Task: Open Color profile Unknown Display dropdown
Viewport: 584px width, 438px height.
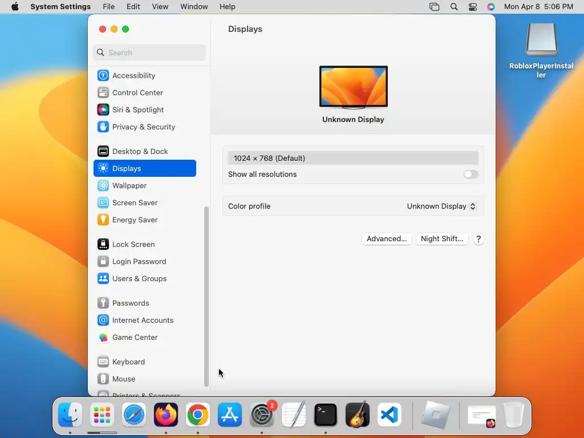Action: click(x=441, y=206)
